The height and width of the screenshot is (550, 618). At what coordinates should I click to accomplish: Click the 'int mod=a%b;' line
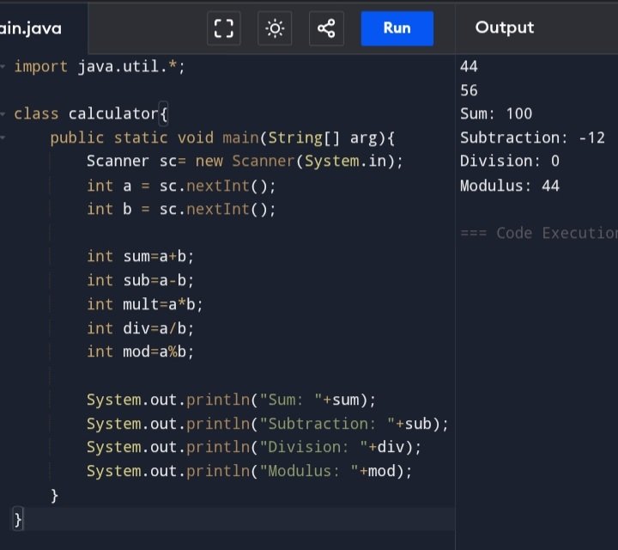tap(140, 351)
